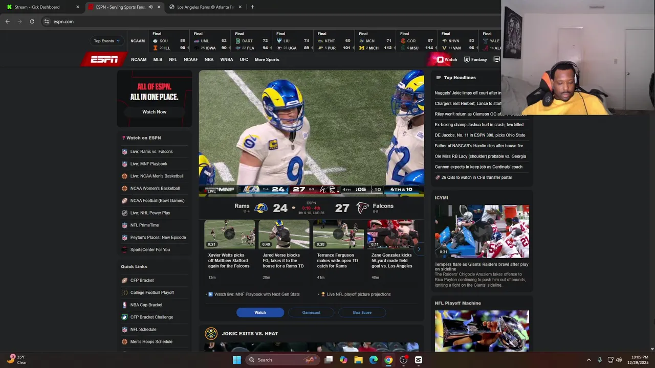Open the MLB menu in ESPN nav

click(158, 59)
